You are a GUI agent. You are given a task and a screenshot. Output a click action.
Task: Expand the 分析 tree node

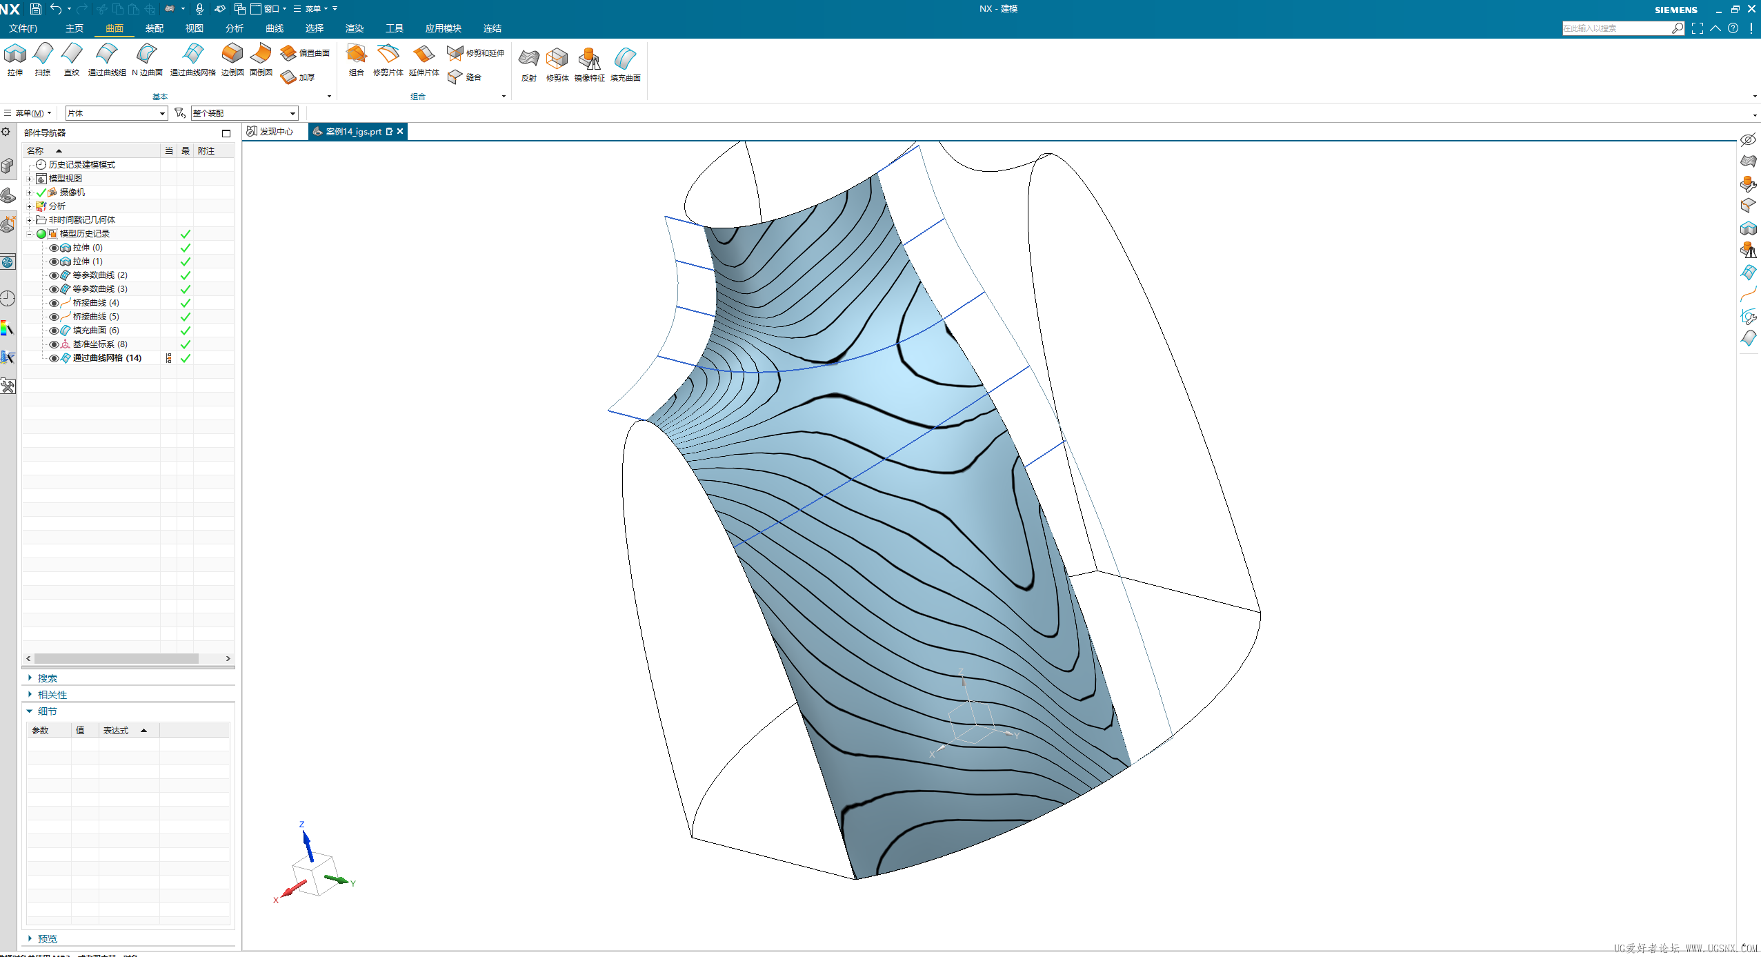pos(29,206)
